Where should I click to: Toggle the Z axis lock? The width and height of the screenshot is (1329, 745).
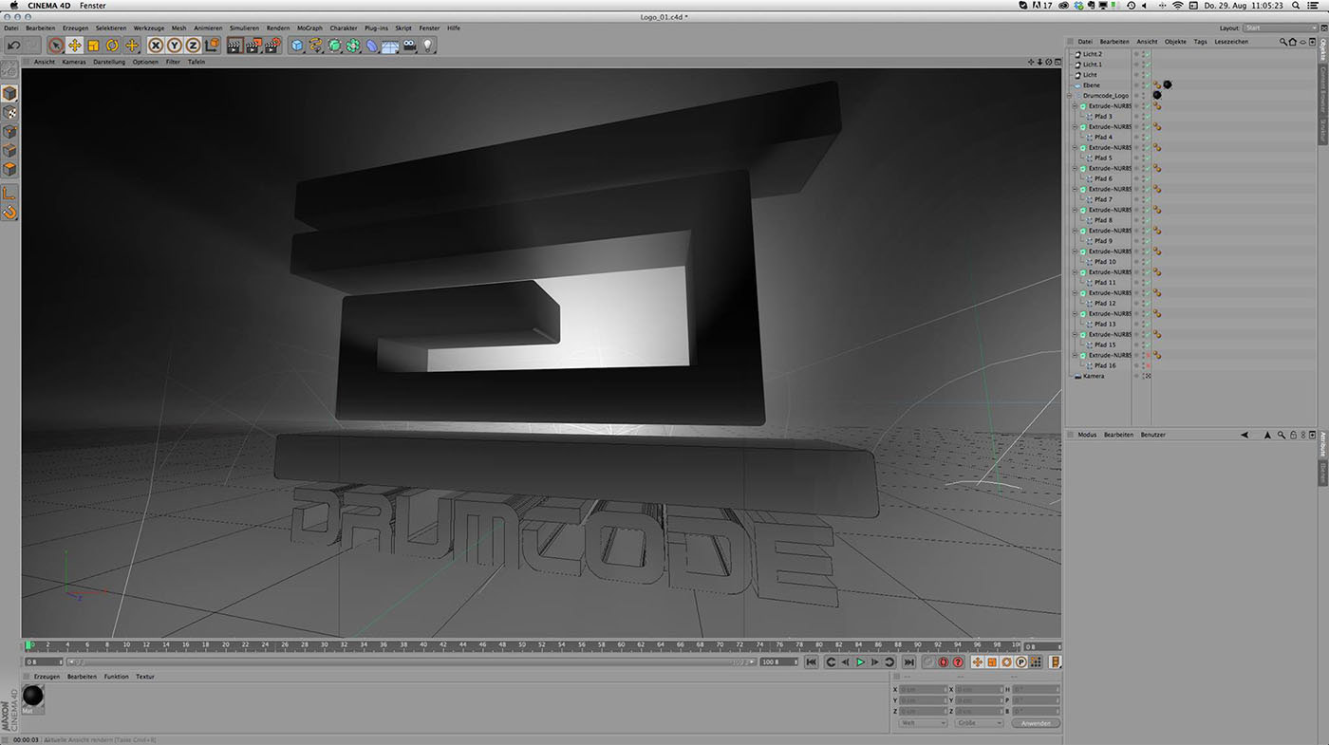pos(193,45)
